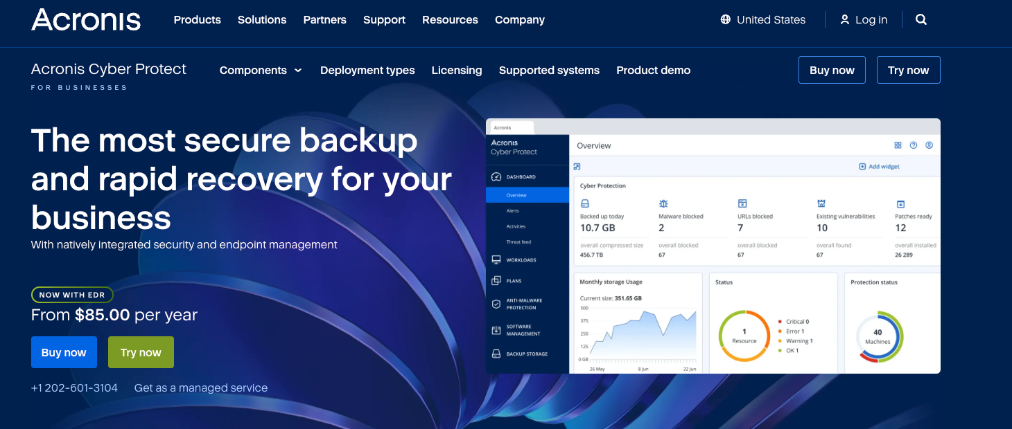Click the OK 1 legend entry

789,351
